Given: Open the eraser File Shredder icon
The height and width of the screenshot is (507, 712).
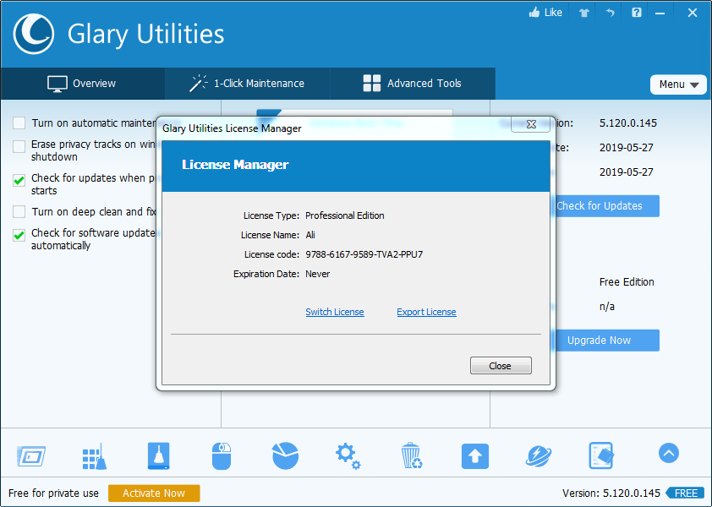Looking at the screenshot, I should point(601,455).
